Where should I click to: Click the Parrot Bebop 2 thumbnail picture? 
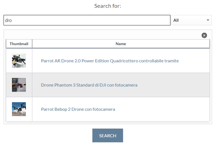tap(19, 109)
